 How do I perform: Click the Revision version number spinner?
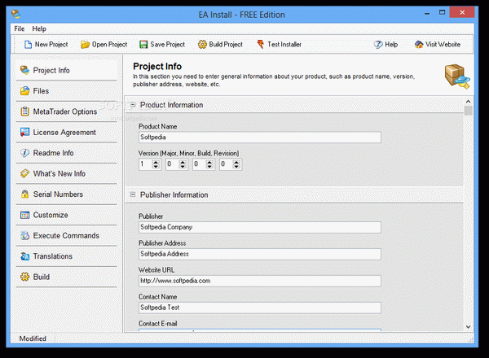coord(236,164)
